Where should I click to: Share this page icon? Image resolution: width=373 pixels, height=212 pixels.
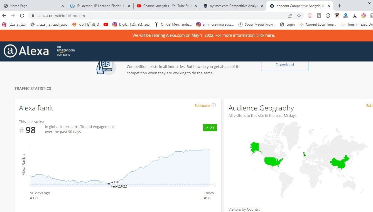(290, 16)
